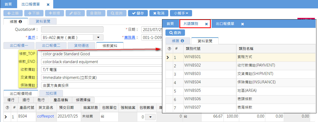Expand the 客戶 customer combo box arrow
The height and width of the screenshot is (122, 318).
point(98,37)
